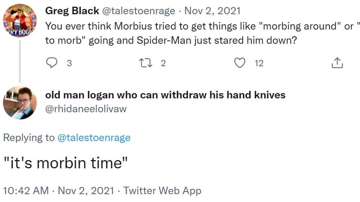Like the tweet with the heart icon
The width and height of the screenshot is (360, 202).
[239, 63]
